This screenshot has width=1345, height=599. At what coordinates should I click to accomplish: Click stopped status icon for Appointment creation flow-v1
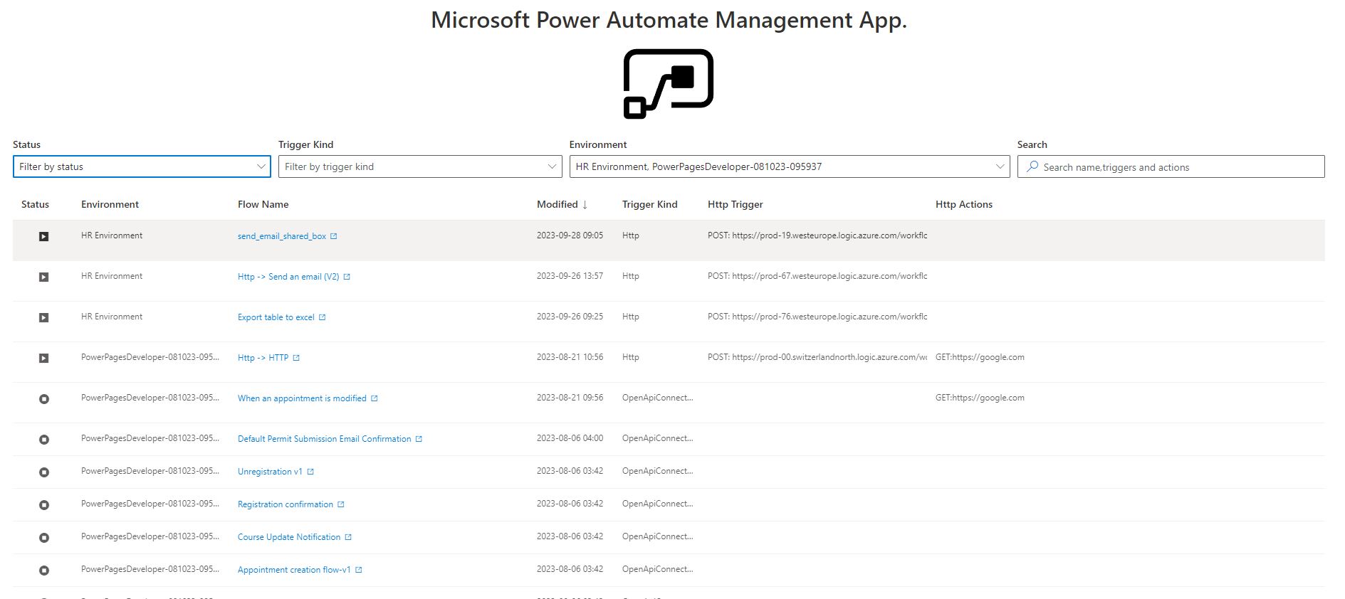coord(43,570)
